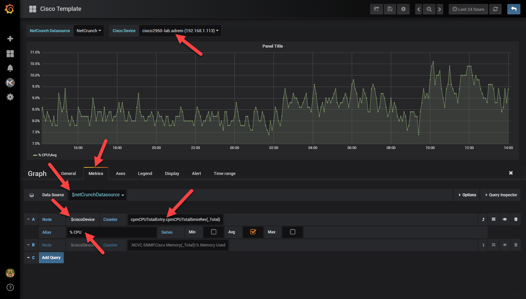The height and width of the screenshot is (299, 526).
Task: Click the % CPU alias input field
Action: 112,232
